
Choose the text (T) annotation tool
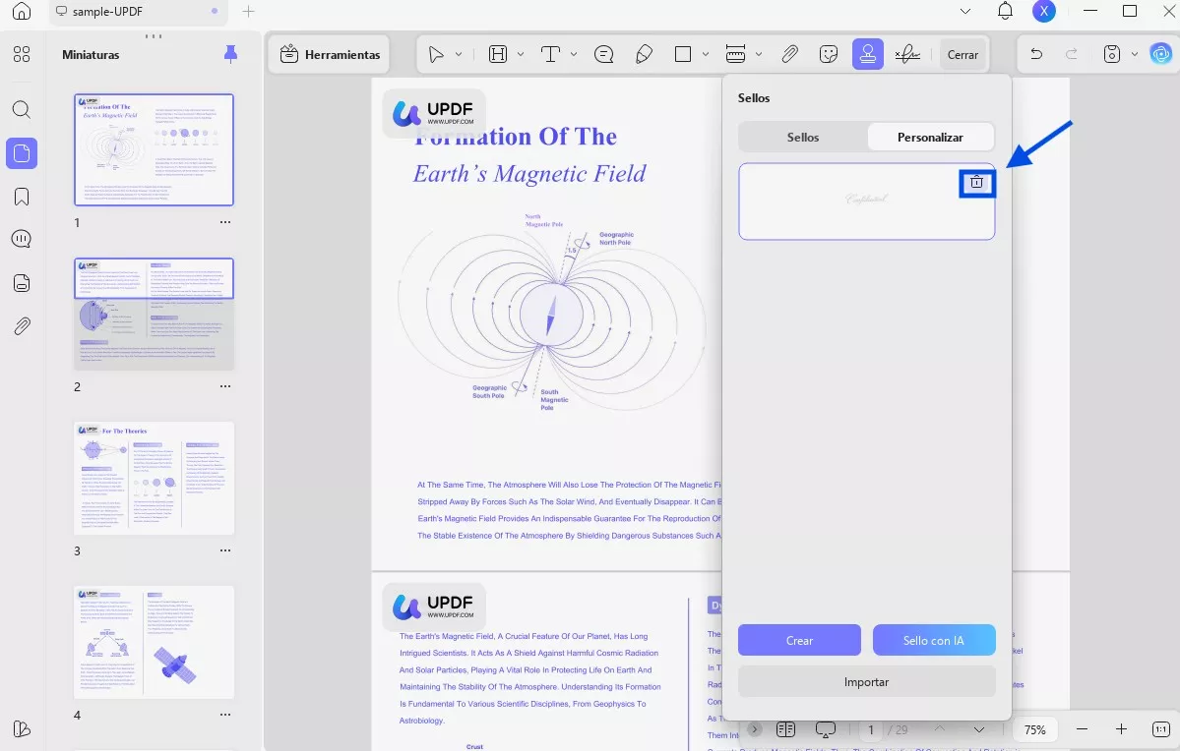click(551, 54)
